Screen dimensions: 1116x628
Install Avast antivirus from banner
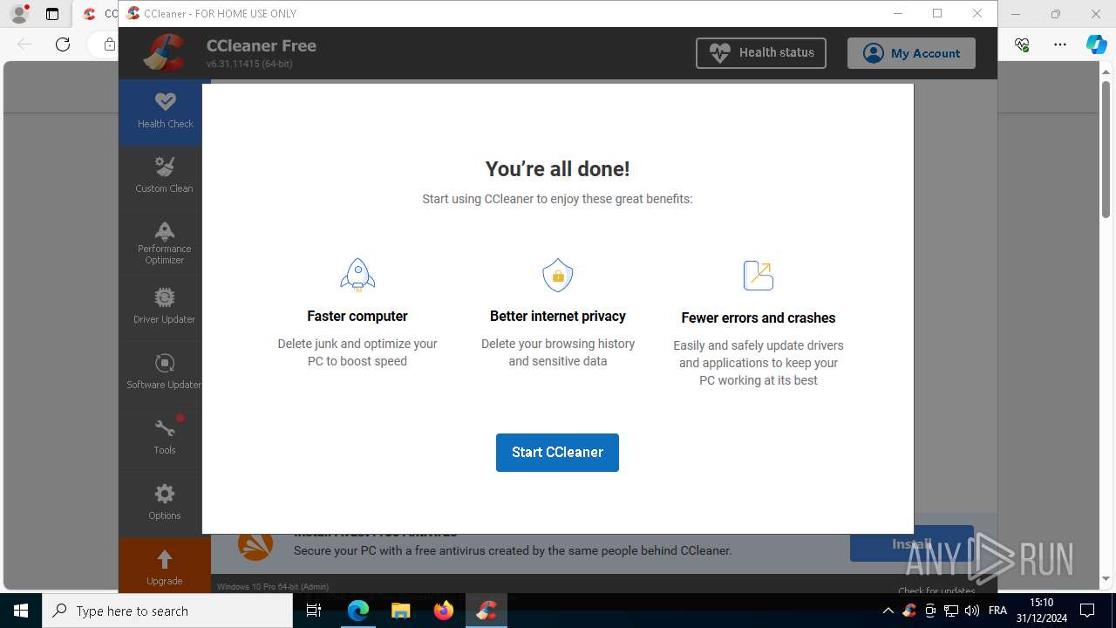[912, 544]
